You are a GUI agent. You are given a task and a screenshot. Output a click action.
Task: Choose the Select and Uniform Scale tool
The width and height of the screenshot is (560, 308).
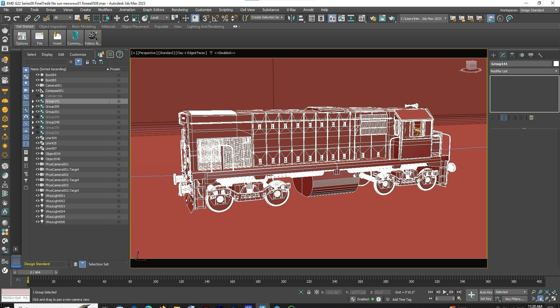135,18
